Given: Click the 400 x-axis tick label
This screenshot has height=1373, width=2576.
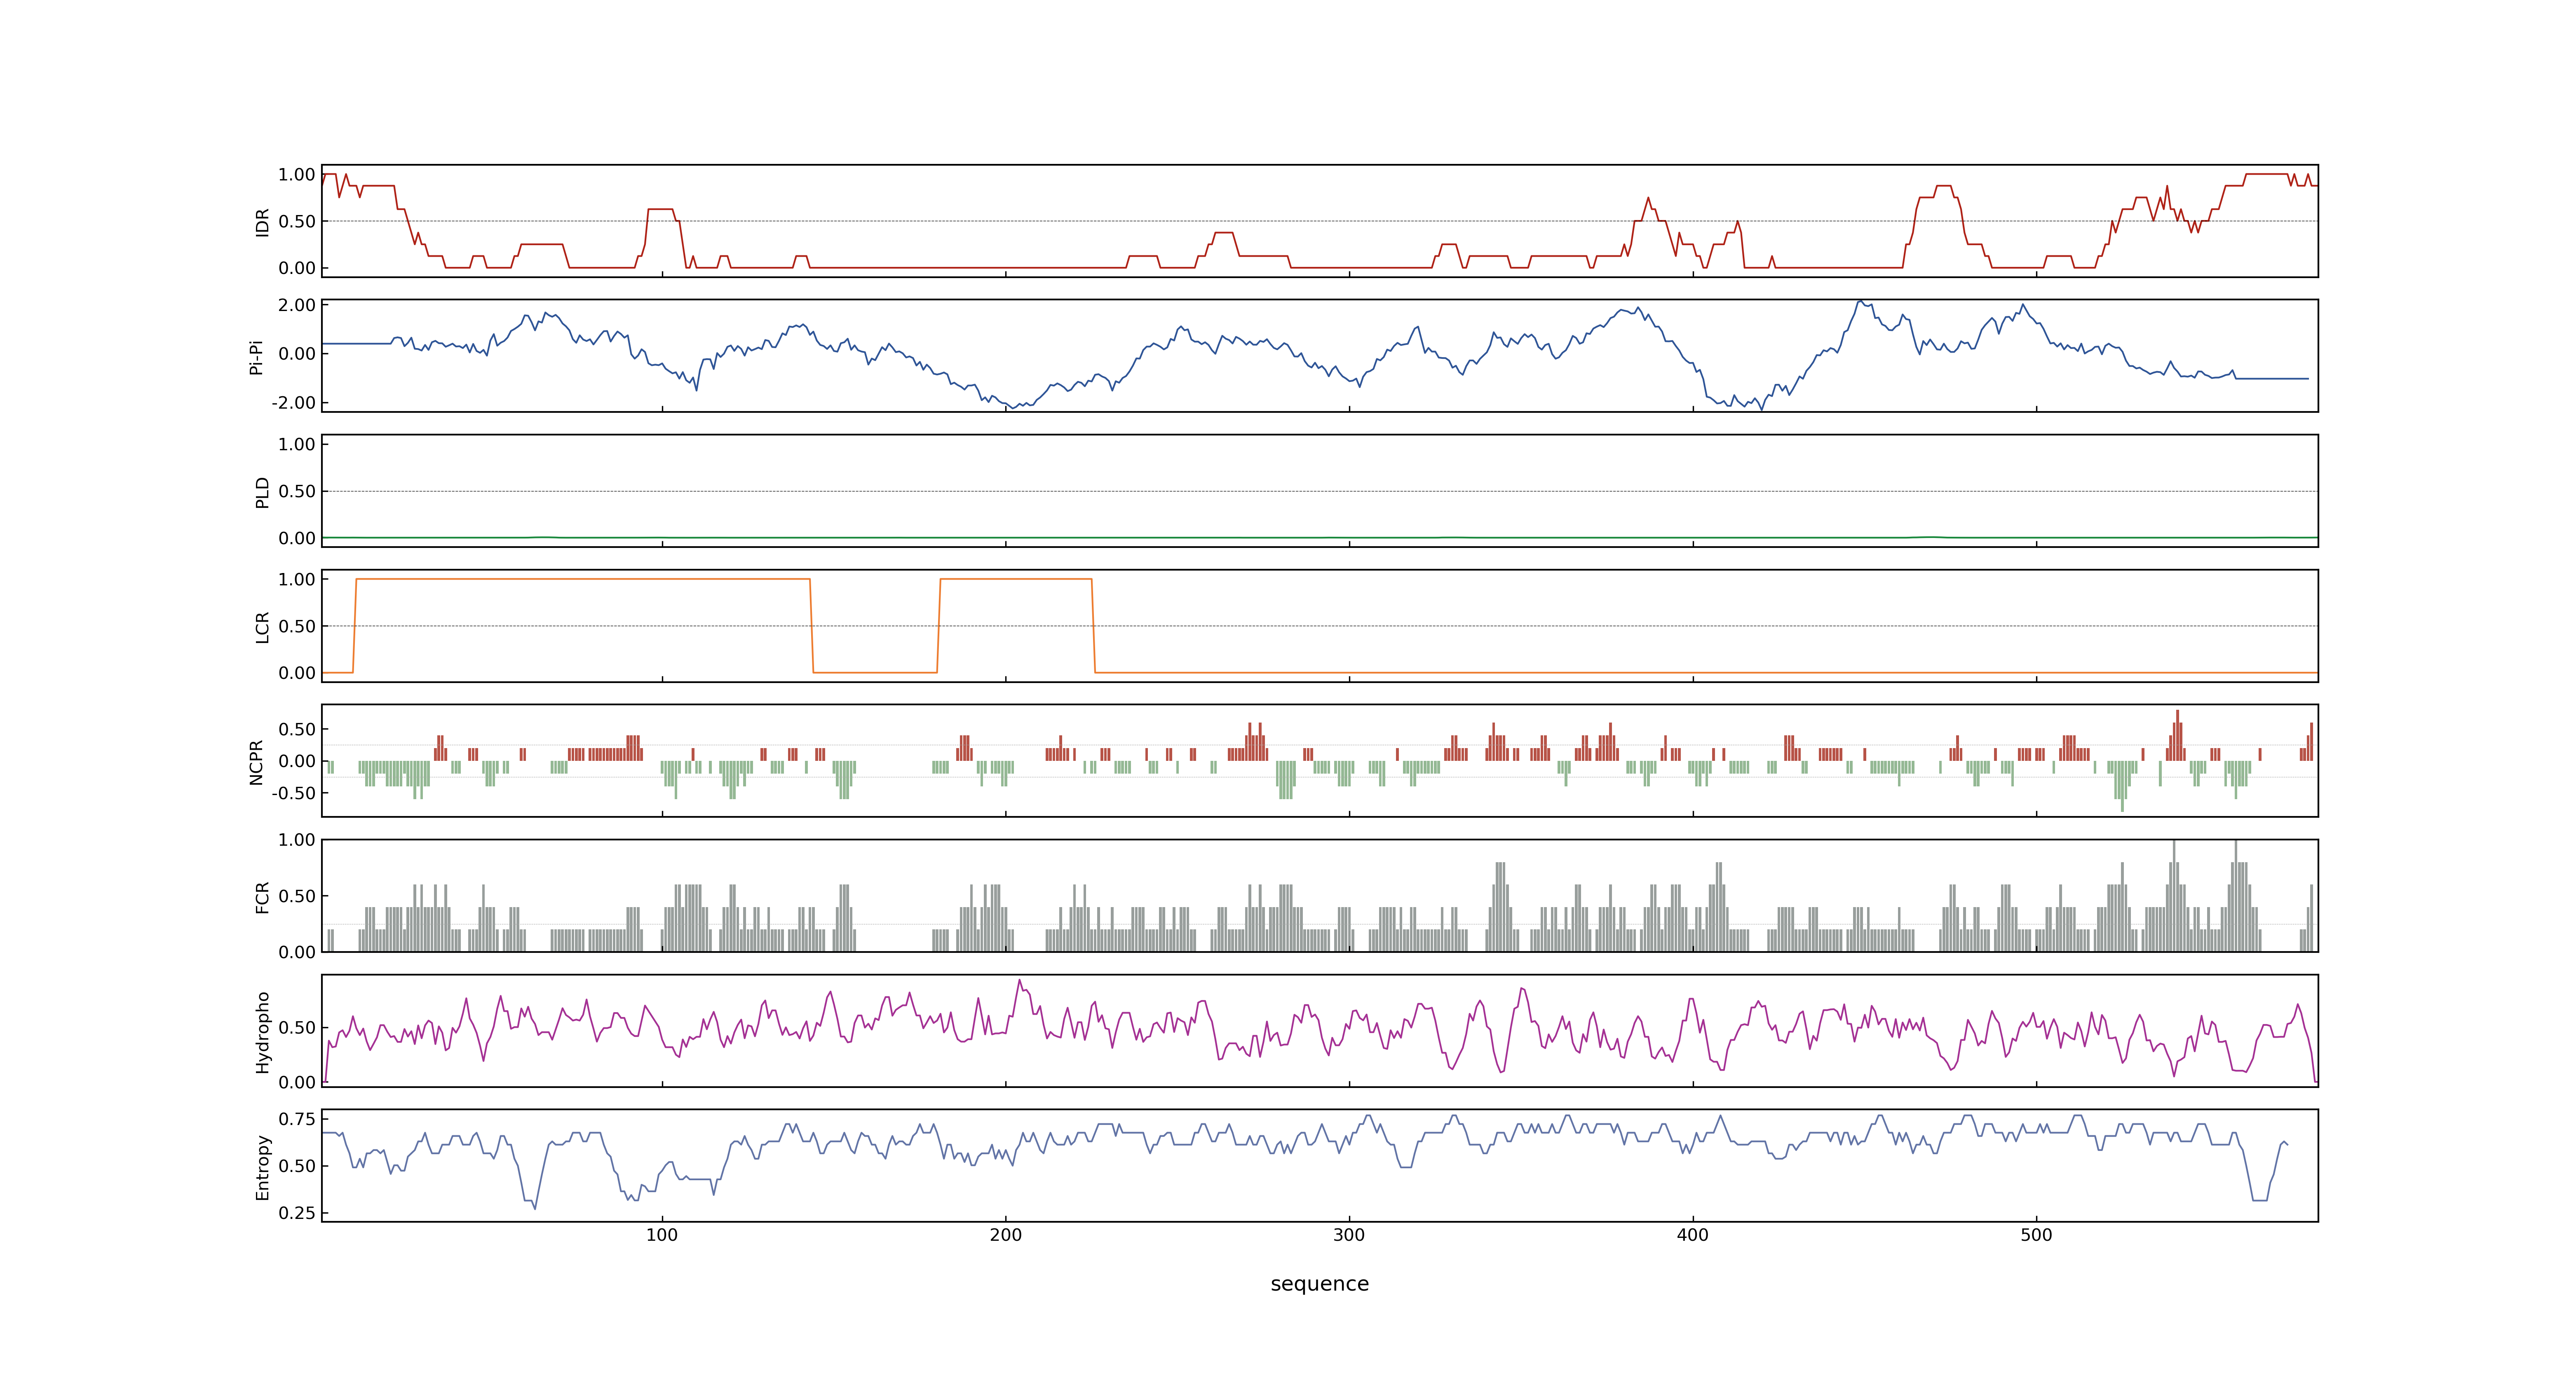Looking at the screenshot, I should pyautogui.click(x=1693, y=1235).
